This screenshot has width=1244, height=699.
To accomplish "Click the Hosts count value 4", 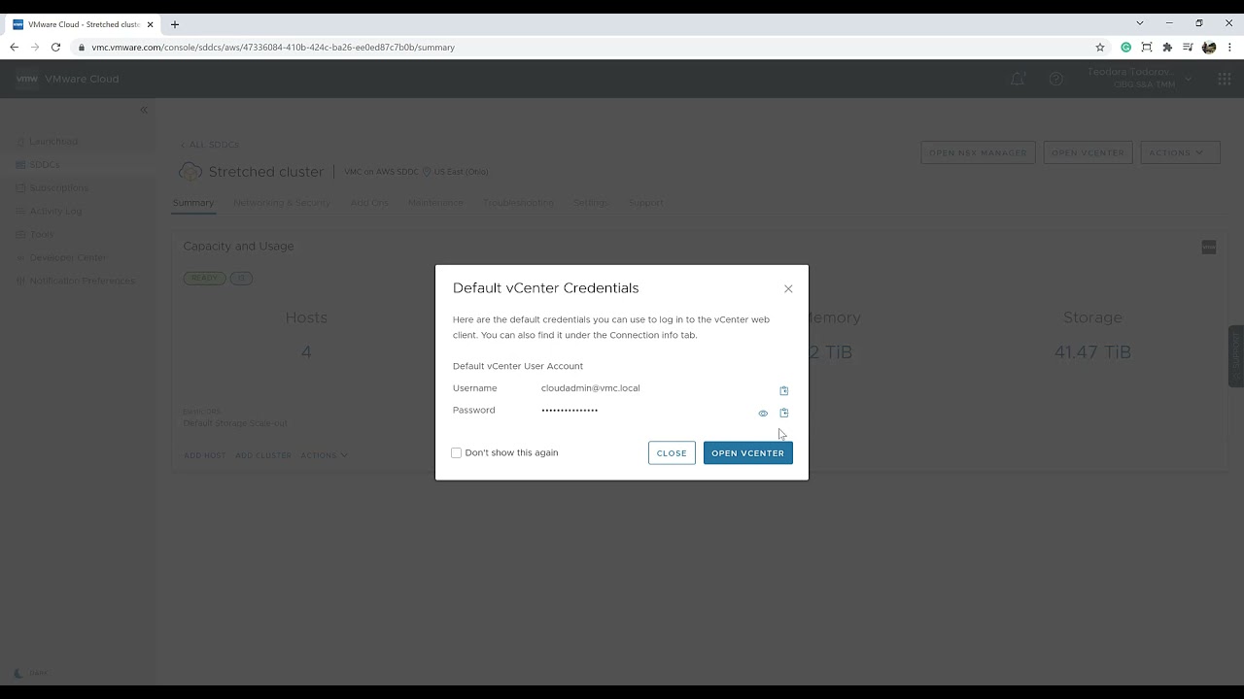I will coord(306,351).
